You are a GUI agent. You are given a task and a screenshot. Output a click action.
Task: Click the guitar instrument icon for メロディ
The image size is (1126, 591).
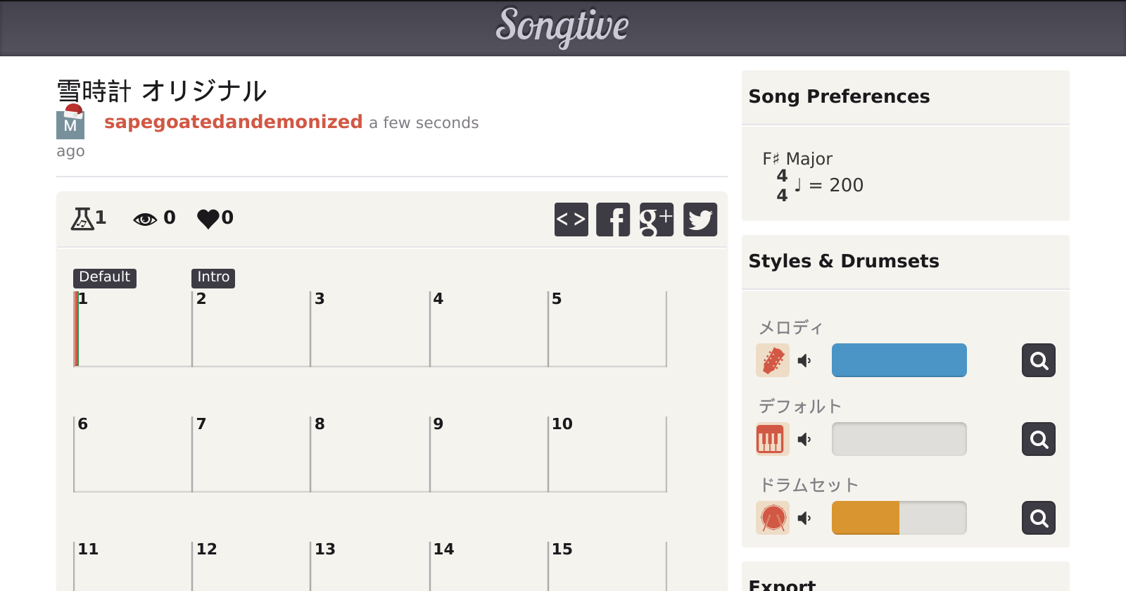click(772, 360)
